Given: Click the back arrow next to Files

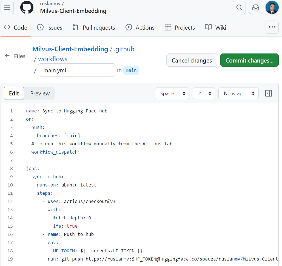Looking at the screenshot, I should coord(7,56).
